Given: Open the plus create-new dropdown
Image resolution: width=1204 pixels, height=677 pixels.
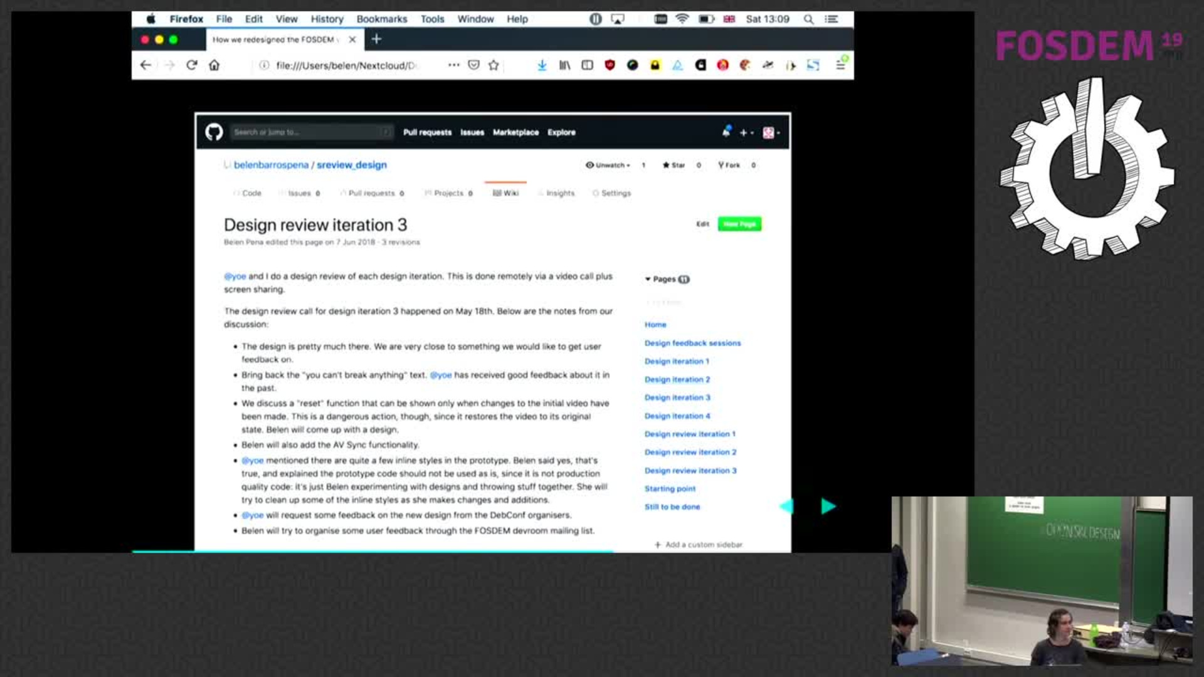Looking at the screenshot, I should (746, 133).
